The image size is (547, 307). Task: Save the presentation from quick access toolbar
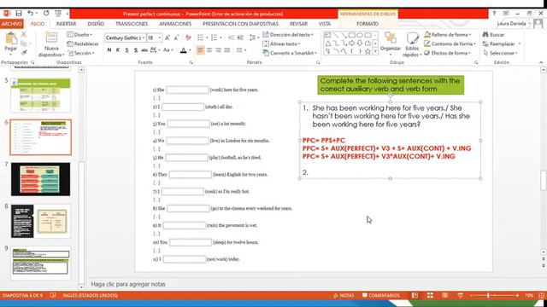[x=19, y=14]
